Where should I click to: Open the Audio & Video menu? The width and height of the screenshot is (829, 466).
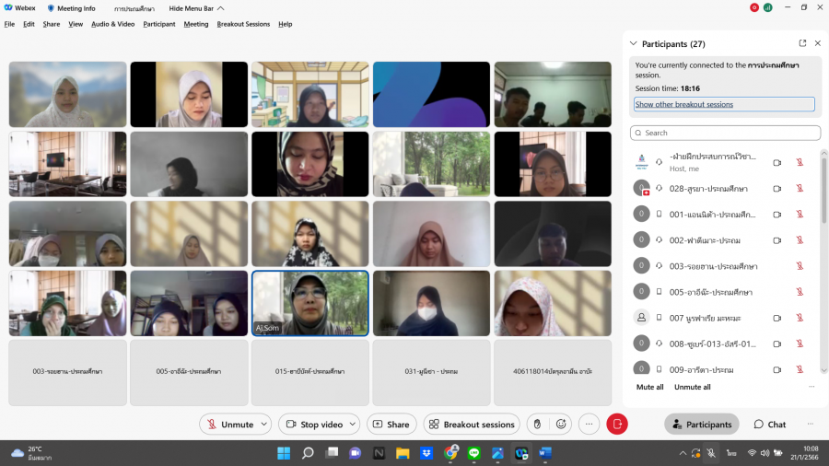click(x=112, y=24)
